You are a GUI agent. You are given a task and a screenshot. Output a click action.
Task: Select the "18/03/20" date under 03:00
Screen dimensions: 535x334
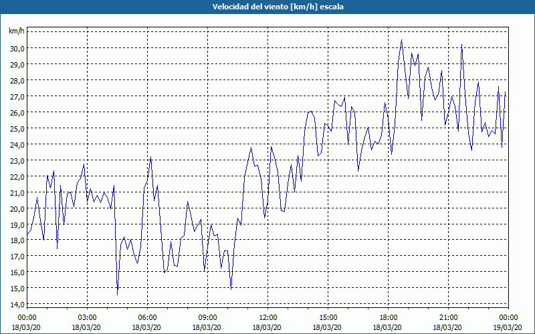coord(86,327)
